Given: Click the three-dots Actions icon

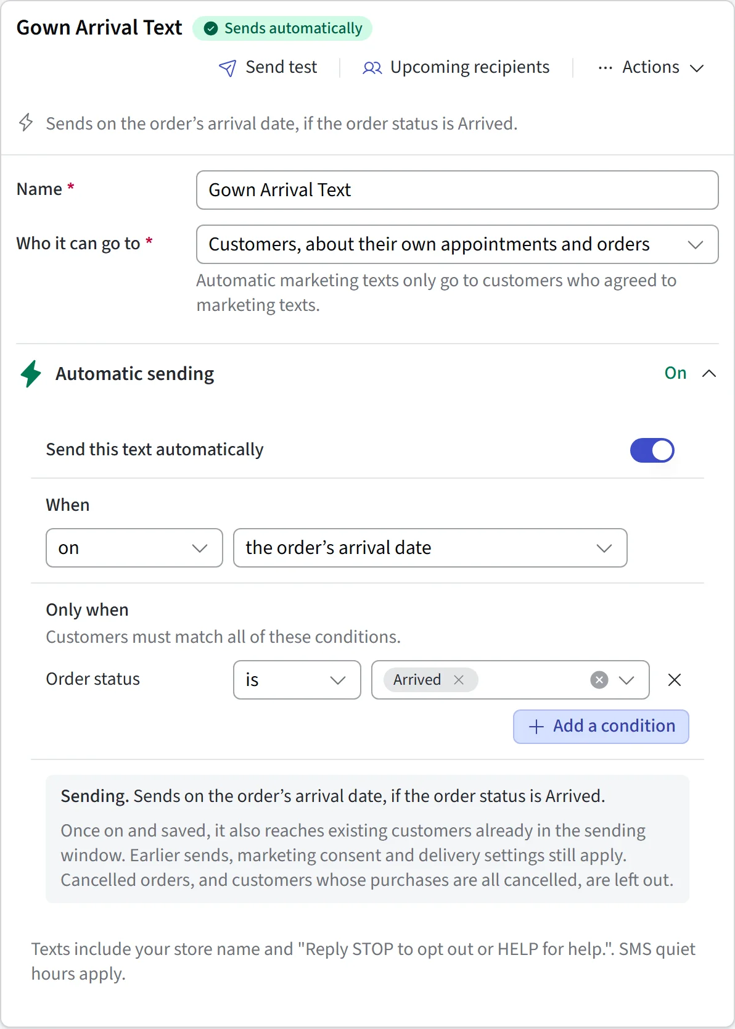Looking at the screenshot, I should click(x=606, y=68).
